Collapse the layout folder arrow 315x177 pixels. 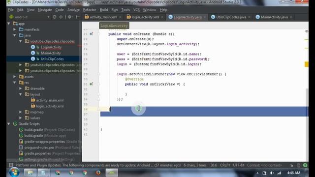click(x=20, y=94)
